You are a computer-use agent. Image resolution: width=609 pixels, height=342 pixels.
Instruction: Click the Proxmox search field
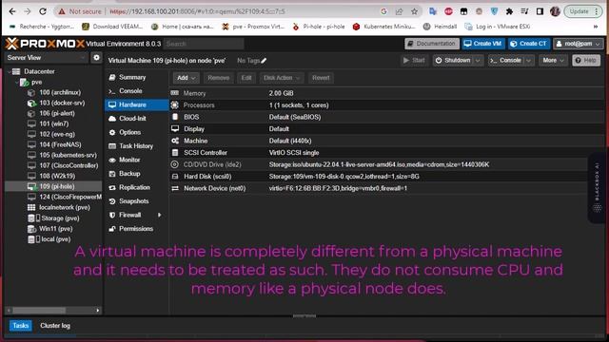click(x=204, y=44)
